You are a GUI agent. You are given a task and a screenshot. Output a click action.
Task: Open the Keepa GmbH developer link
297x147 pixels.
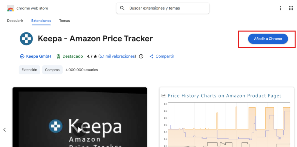point(39,56)
